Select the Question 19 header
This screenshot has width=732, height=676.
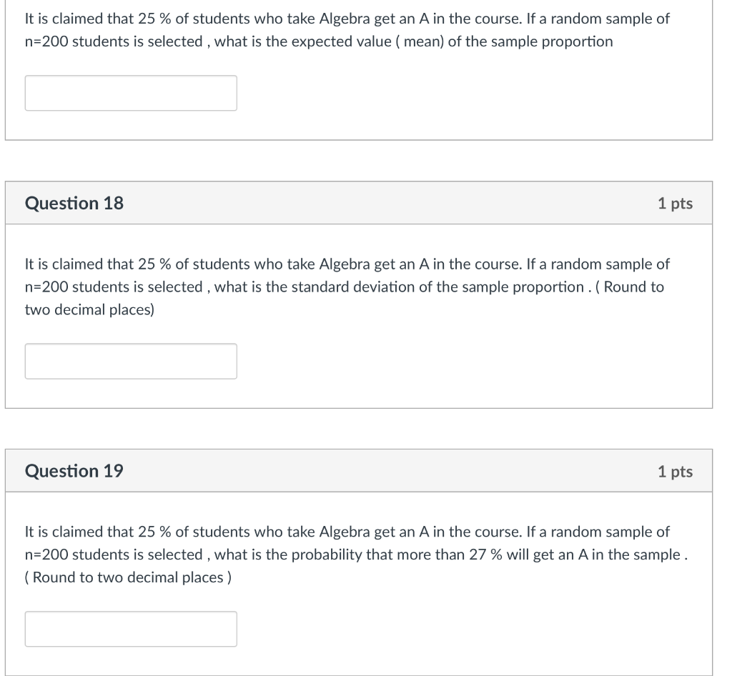click(74, 471)
